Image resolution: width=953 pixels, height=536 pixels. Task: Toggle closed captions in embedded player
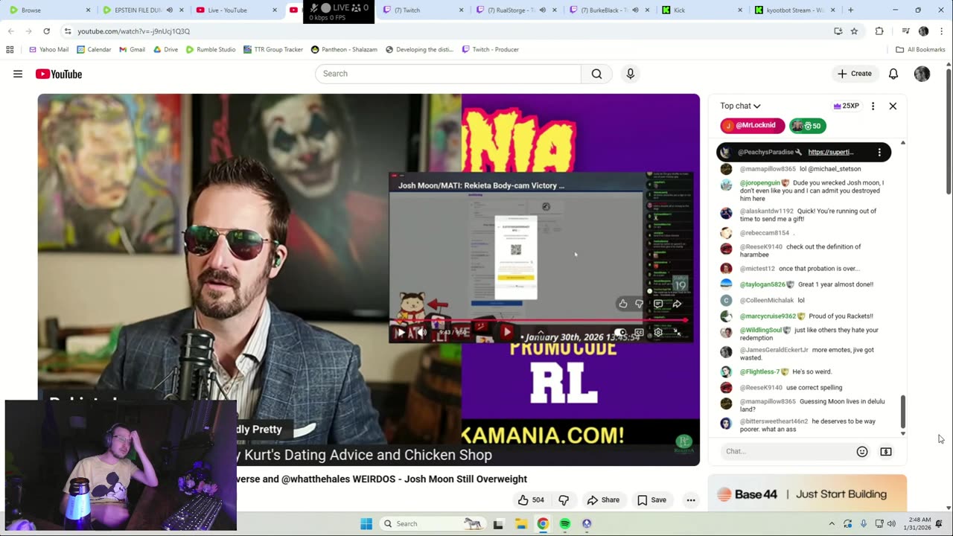639,333
